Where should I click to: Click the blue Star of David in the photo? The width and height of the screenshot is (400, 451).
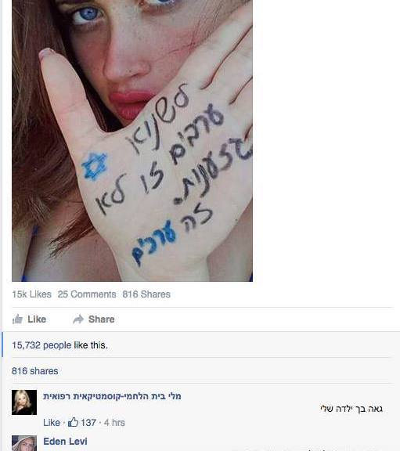point(94,166)
